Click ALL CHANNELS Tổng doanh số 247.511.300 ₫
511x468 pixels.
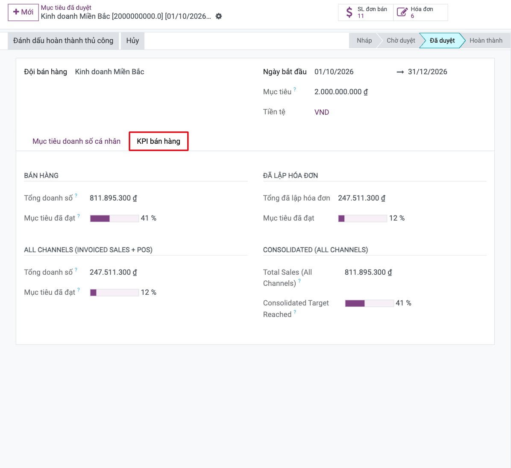point(113,273)
